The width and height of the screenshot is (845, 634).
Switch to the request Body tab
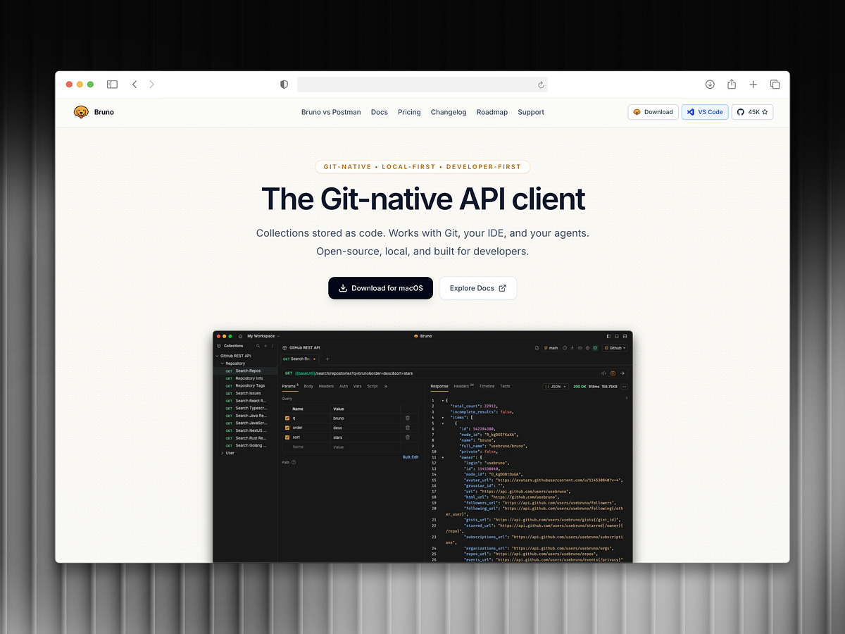(308, 386)
